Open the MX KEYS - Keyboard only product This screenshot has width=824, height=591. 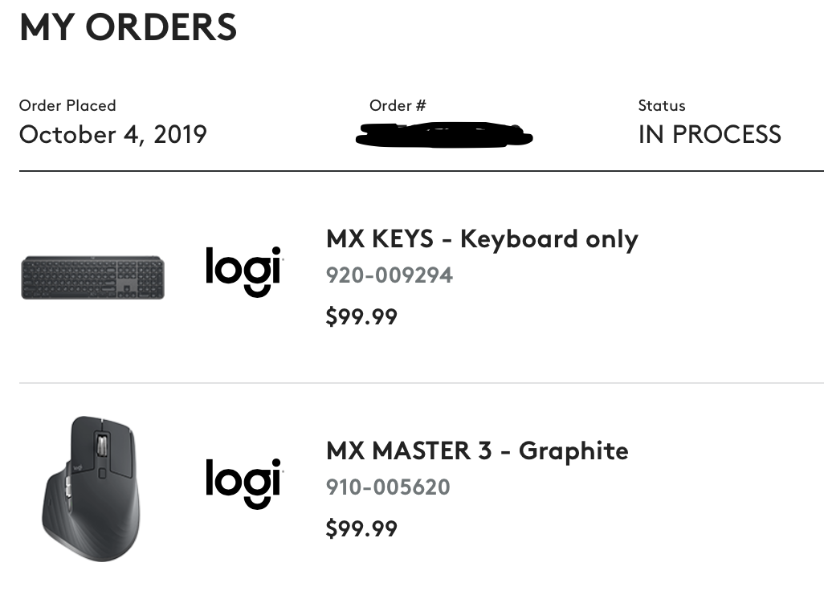coord(482,239)
